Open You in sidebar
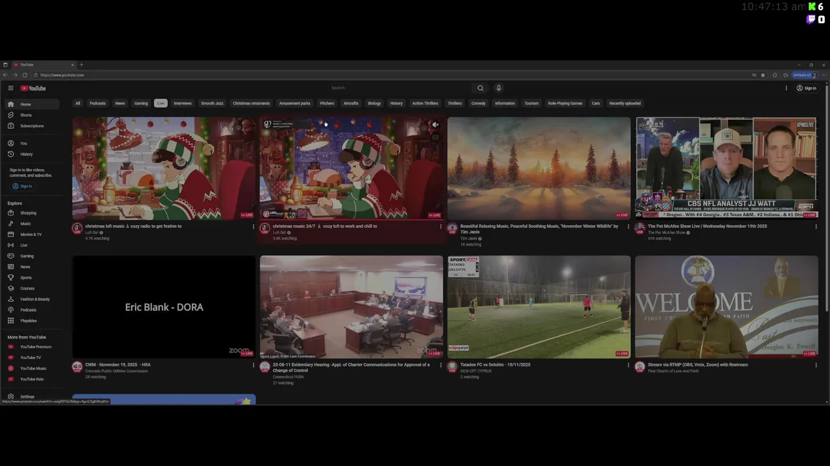The image size is (830, 466). point(32,143)
